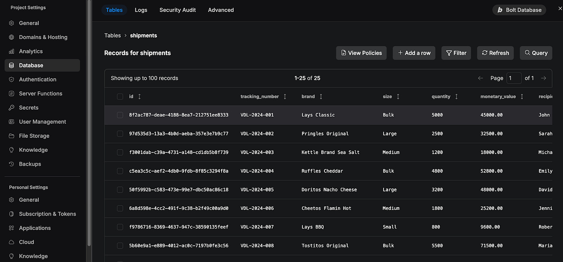Sort by brand column arrows
Screen dimensions: 563x262
pos(321,96)
